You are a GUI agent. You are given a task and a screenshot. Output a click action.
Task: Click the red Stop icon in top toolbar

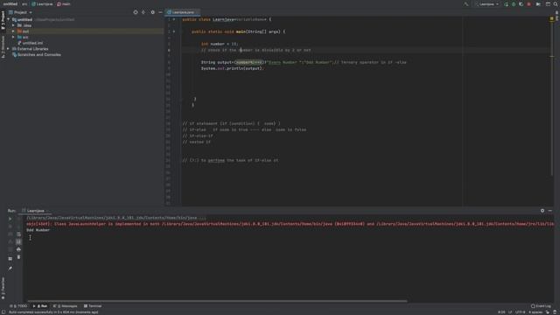[x=528, y=4]
